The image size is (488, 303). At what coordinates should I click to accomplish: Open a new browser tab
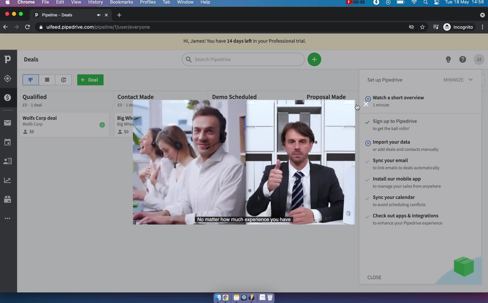coord(119,15)
